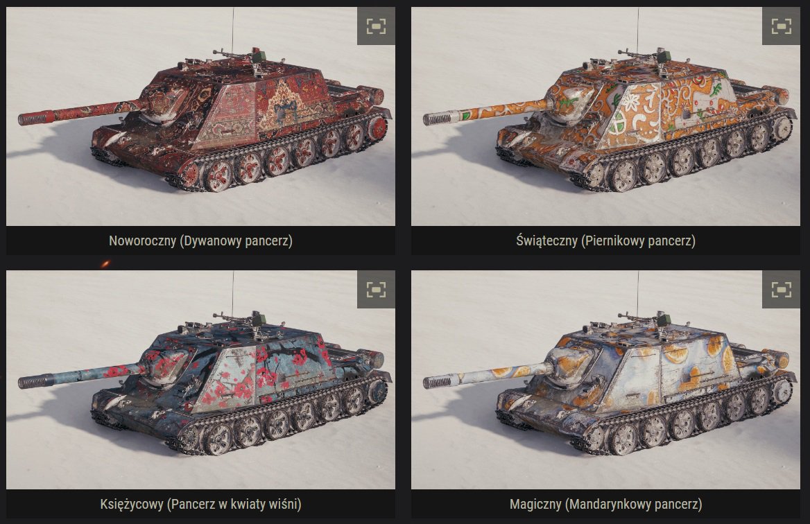Expand the Noworoczny carpet tank image fullscreen
This screenshot has height=524, width=810.
(376, 26)
